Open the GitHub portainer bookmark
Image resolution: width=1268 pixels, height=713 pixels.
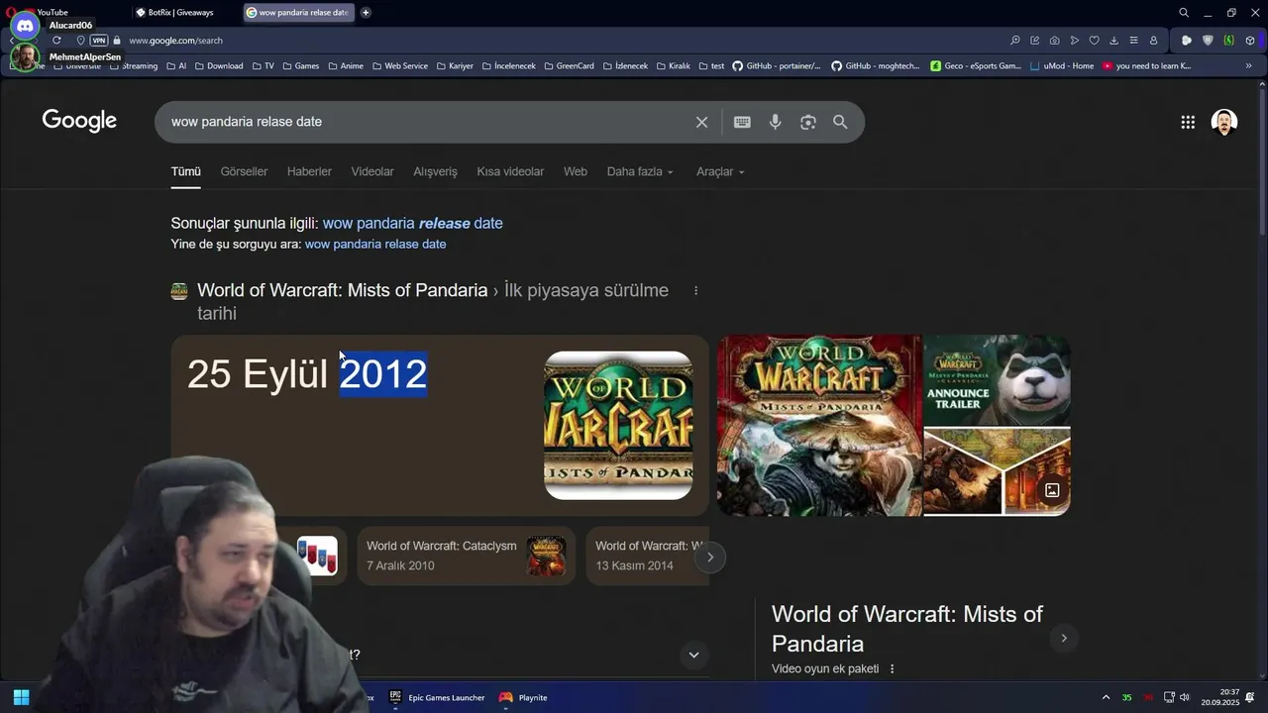point(777,66)
